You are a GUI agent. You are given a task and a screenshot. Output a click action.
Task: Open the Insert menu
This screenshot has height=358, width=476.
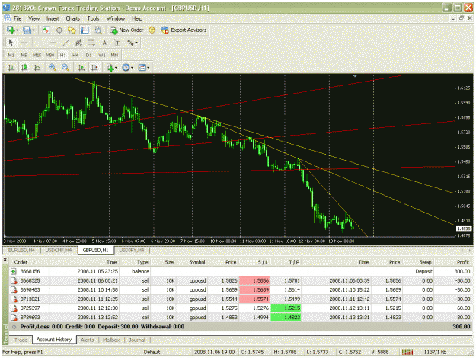(53, 18)
